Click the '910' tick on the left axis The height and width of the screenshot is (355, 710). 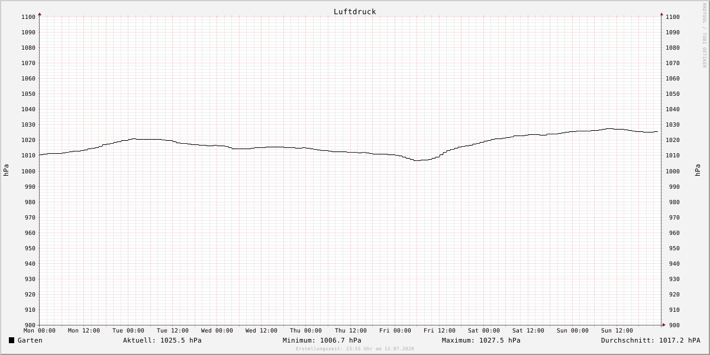pyautogui.click(x=31, y=310)
